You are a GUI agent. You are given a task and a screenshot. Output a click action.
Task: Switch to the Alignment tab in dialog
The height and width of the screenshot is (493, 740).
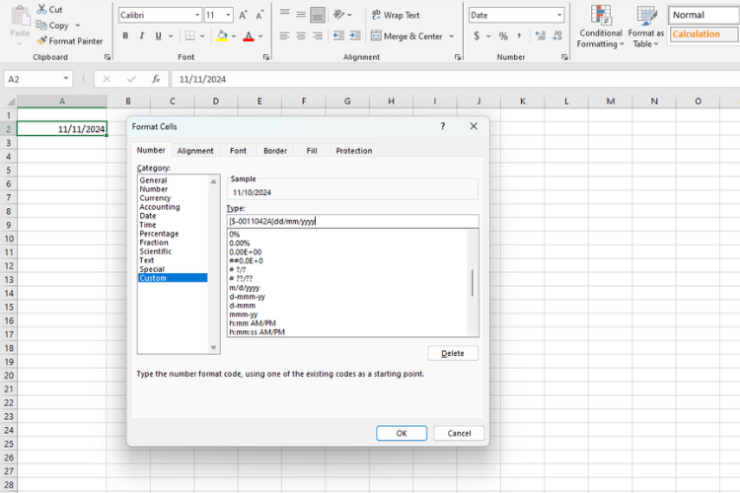(195, 151)
